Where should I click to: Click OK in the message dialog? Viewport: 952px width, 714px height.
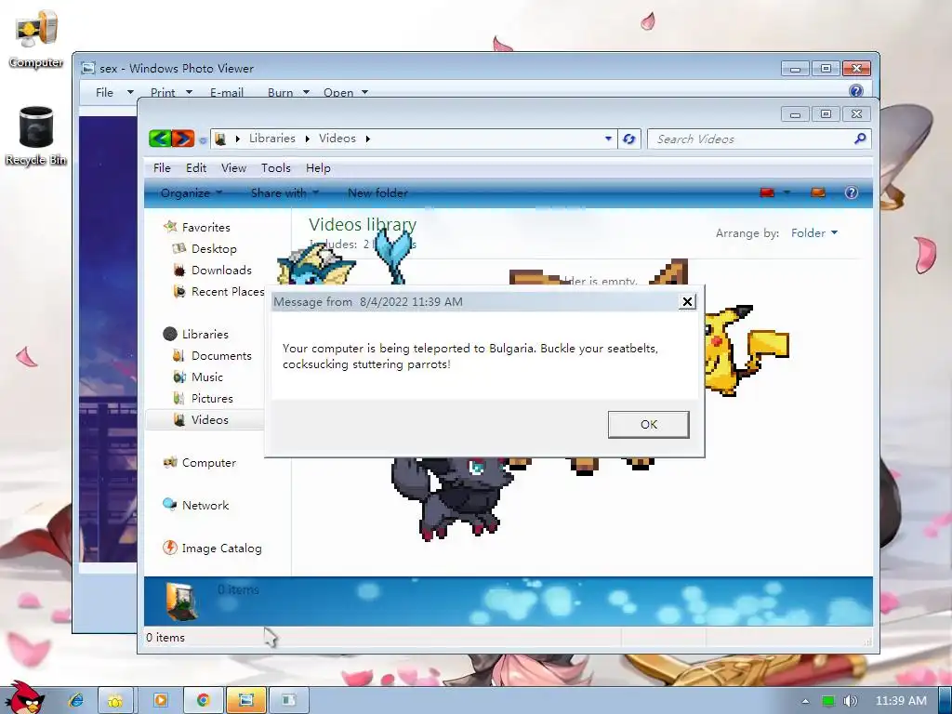(648, 424)
